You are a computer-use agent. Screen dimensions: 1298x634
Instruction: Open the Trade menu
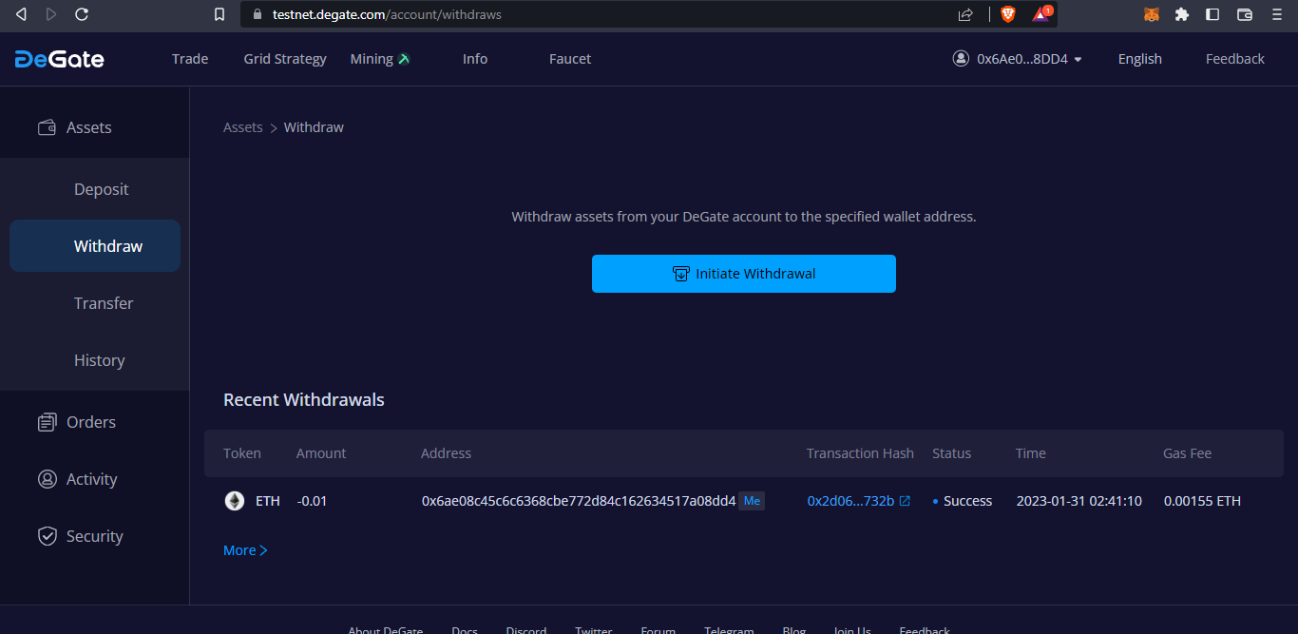click(x=190, y=59)
